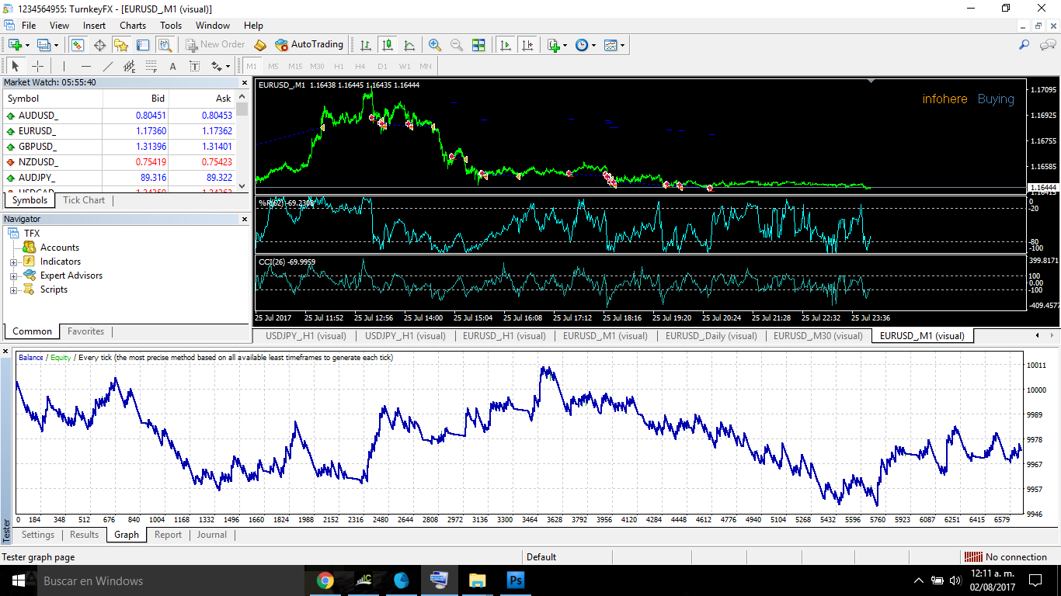Image resolution: width=1061 pixels, height=596 pixels.
Task: Select the H4 timeframe button
Action: coord(360,66)
